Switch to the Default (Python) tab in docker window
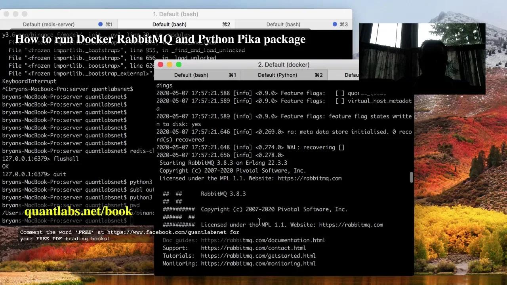 click(278, 75)
